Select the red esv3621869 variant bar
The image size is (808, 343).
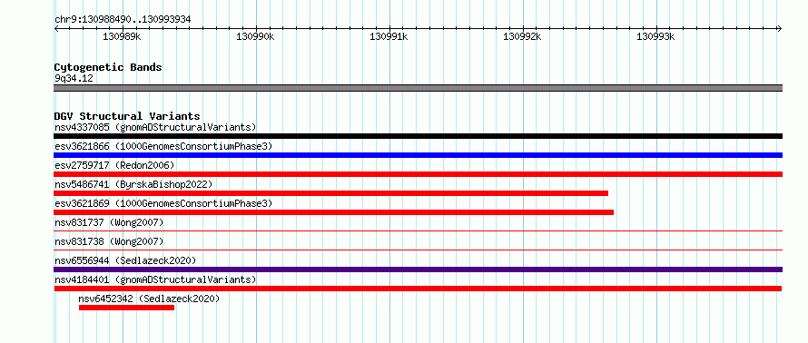tap(334, 212)
